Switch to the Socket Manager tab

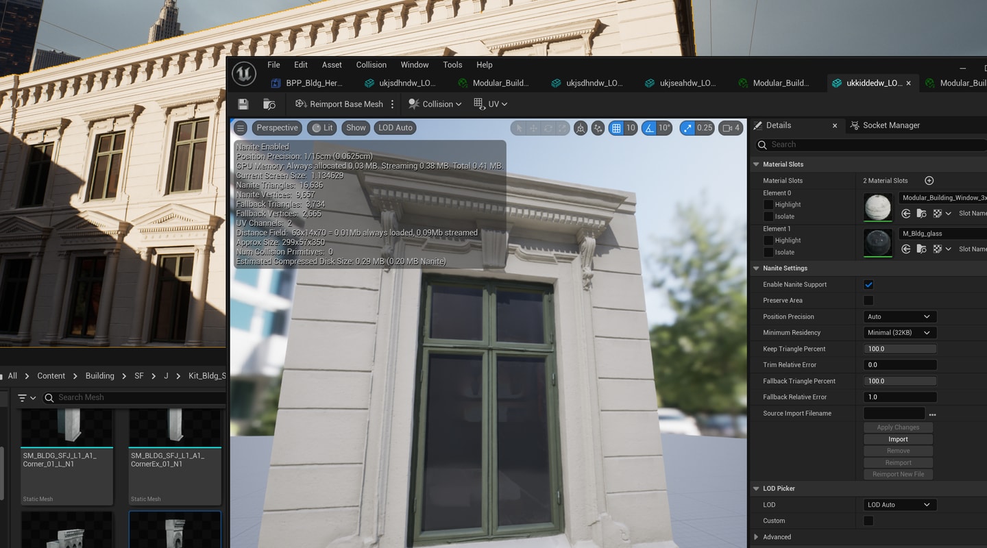[x=885, y=125]
